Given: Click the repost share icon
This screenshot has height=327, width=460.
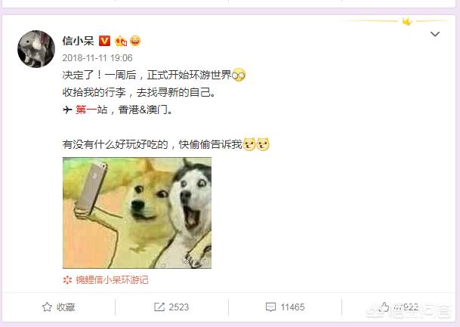Looking at the screenshot, I should (x=159, y=307).
